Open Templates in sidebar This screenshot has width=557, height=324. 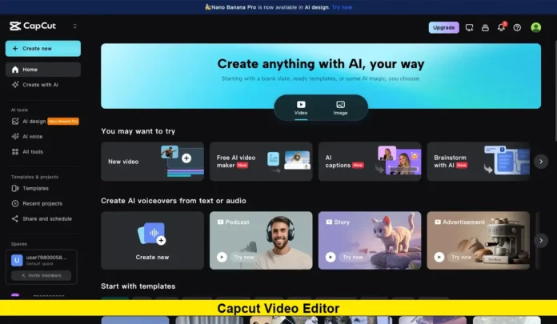click(43, 188)
